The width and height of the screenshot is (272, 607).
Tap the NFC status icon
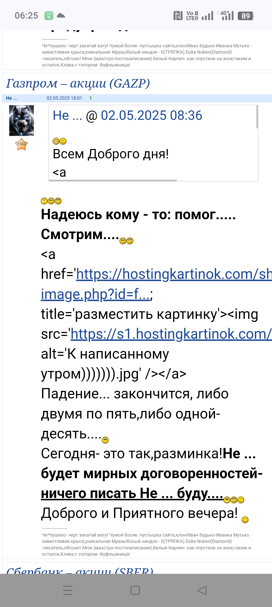[178, 16]
